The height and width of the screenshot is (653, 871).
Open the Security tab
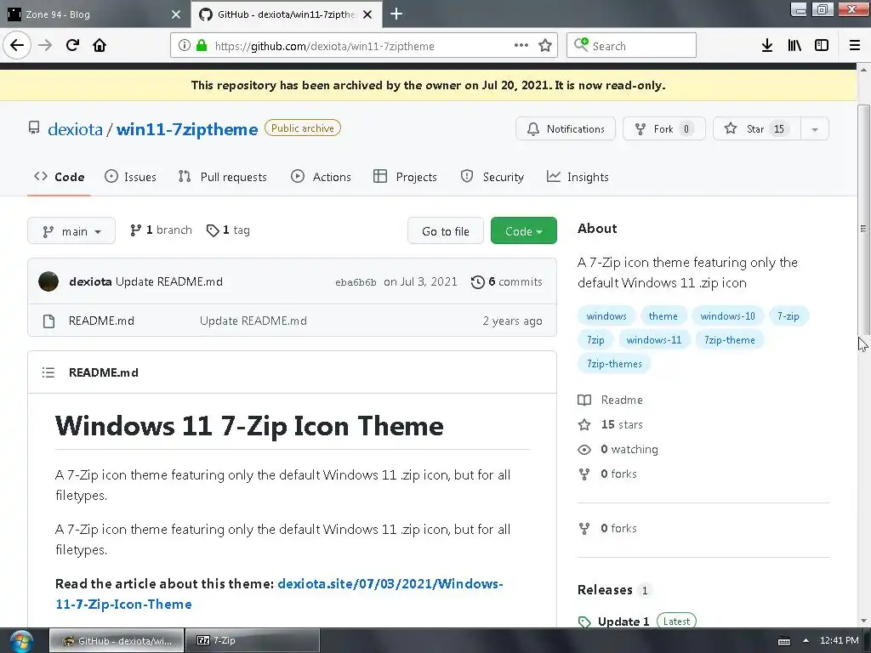pyautogui.click(x=492, y=177)
